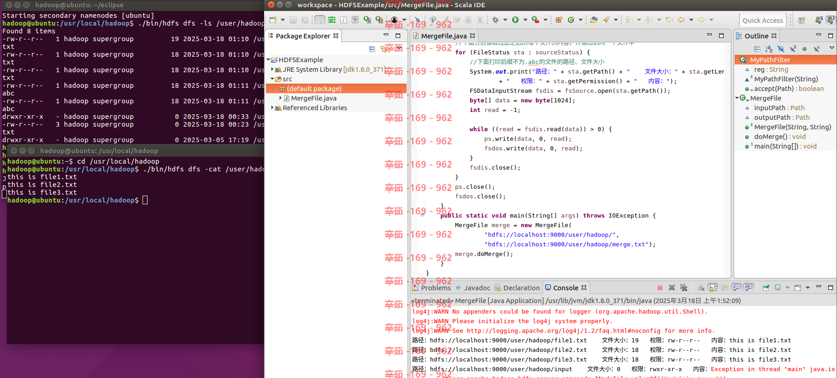Switch to the Javadoc tab
837x378 pixels.
point(473,288)
